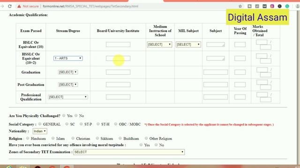
Task: Select Buddhism as religion
Action: (x=120, y=138)
